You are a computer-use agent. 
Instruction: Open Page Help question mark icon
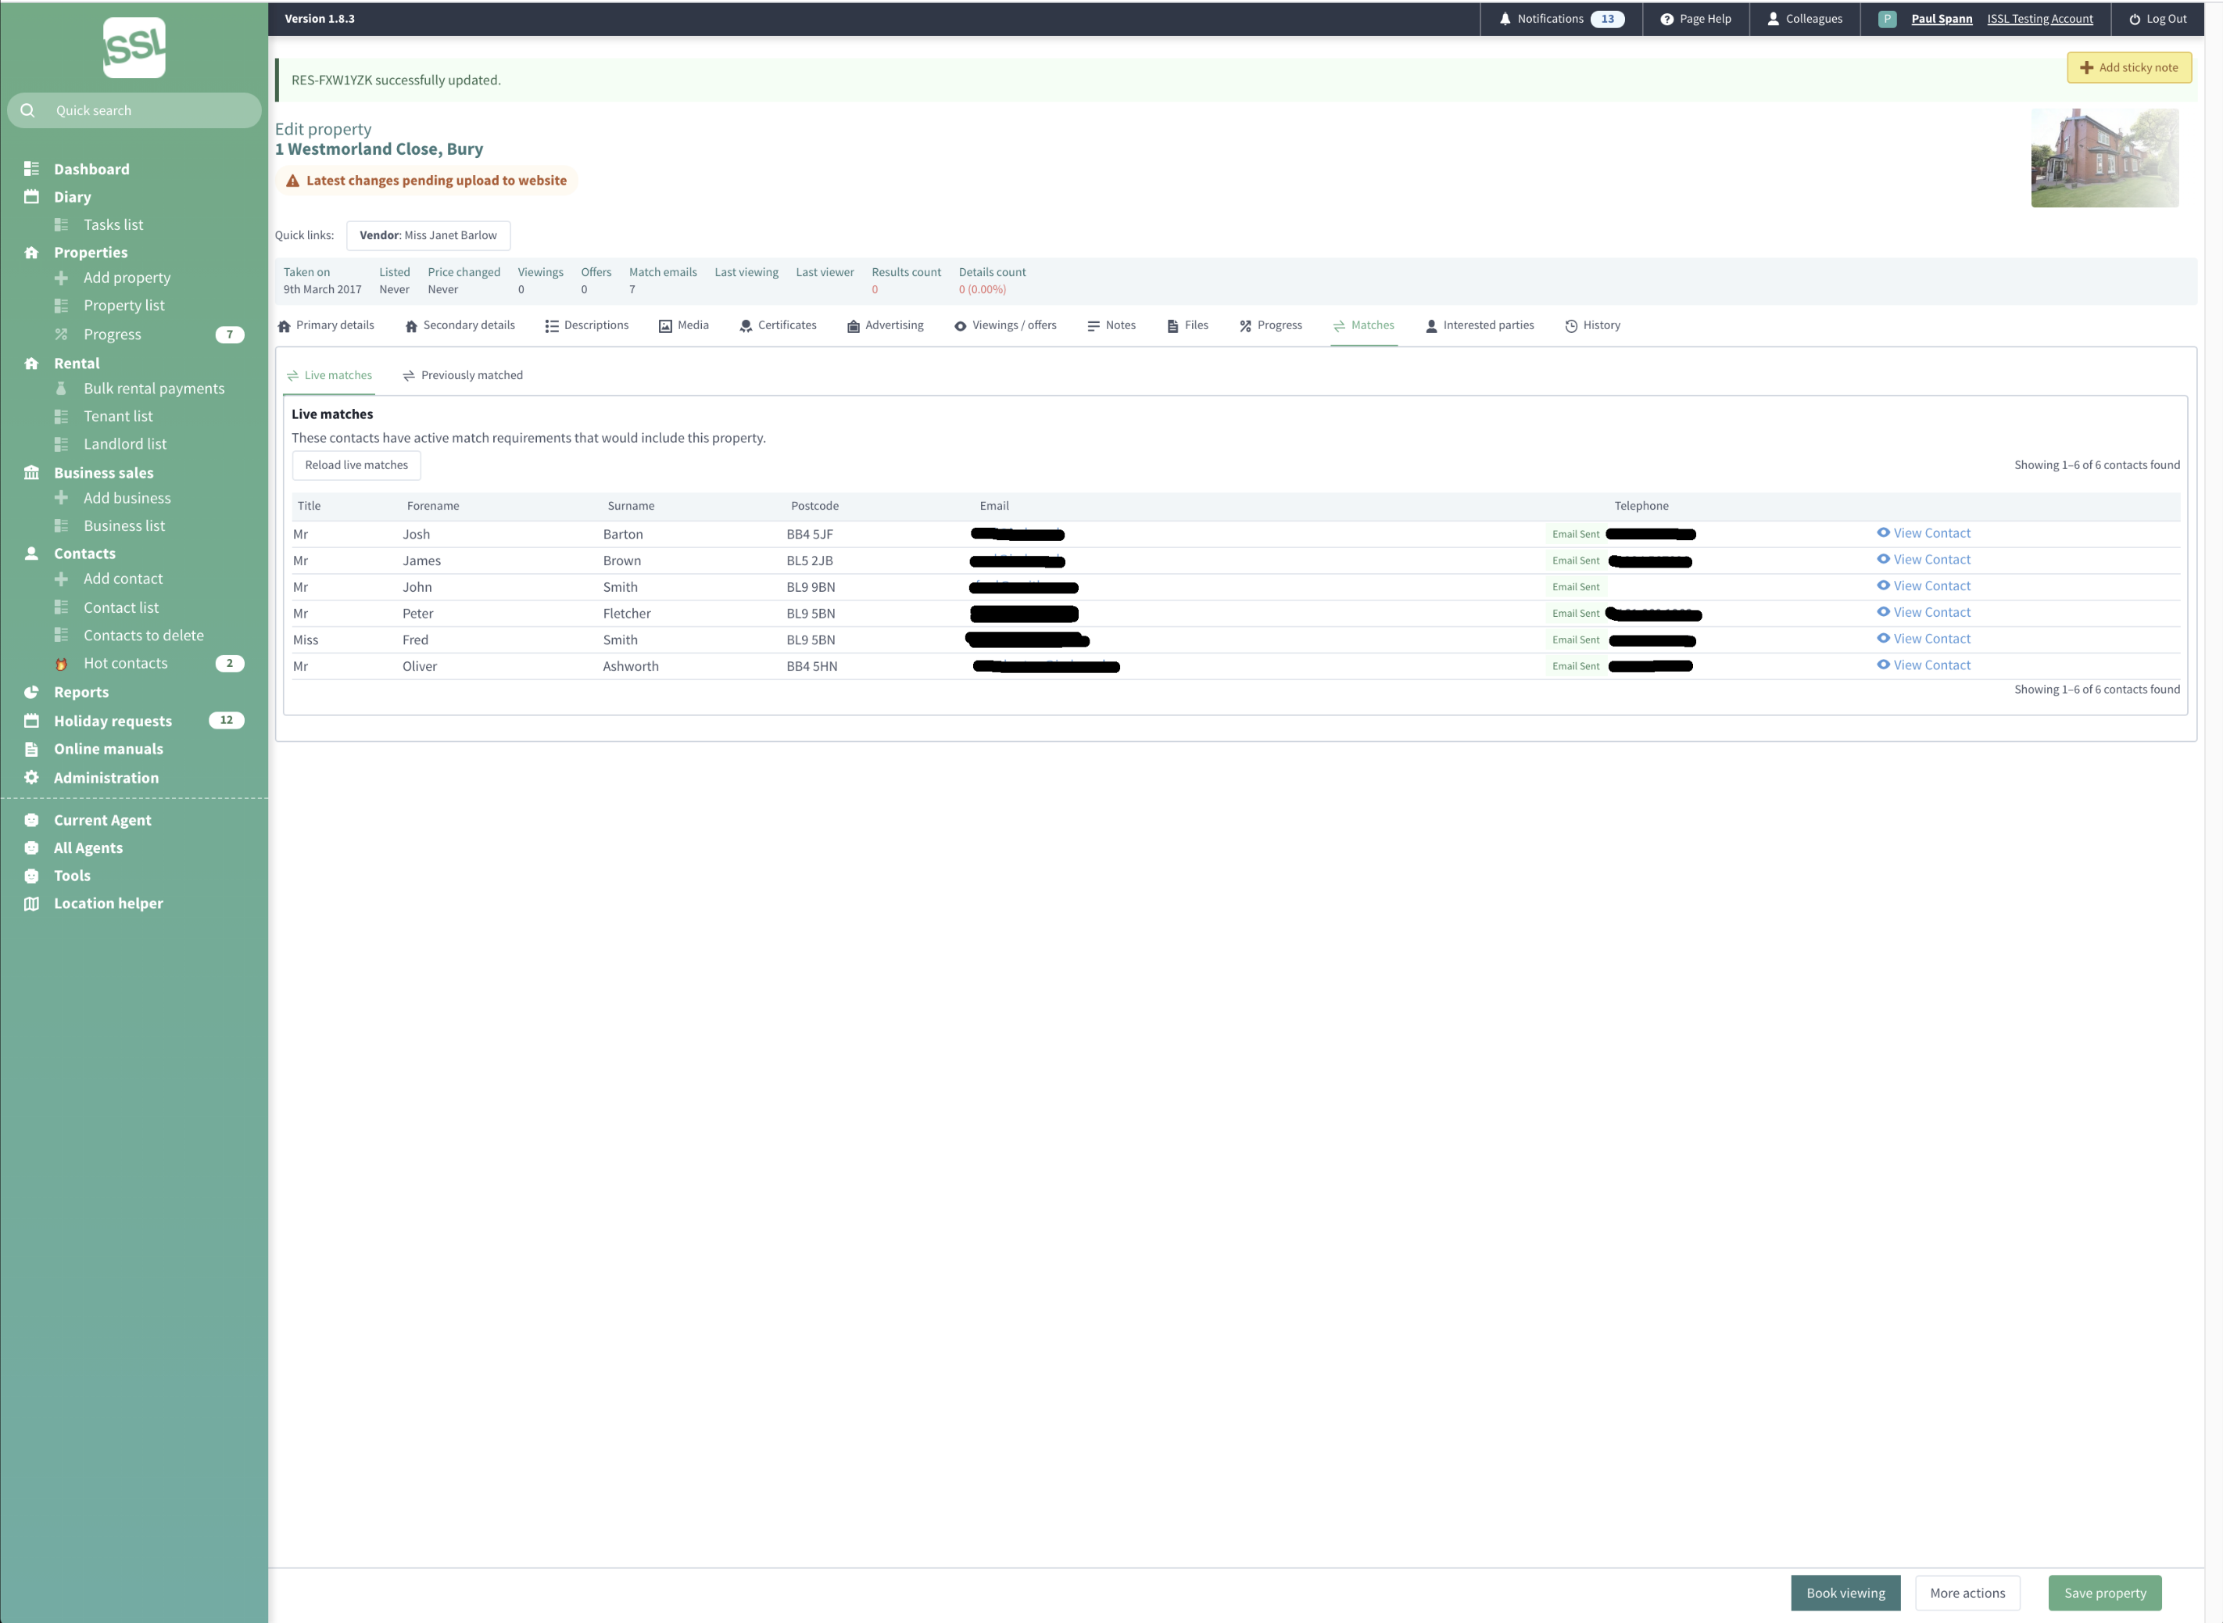coord(1666,19)
